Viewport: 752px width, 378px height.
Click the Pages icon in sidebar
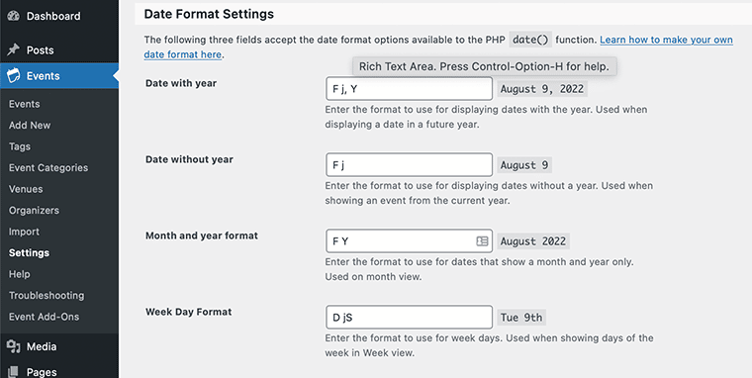click(14, 372)
